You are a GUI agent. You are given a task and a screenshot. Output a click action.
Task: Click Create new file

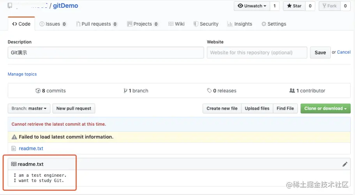point(222,108)
